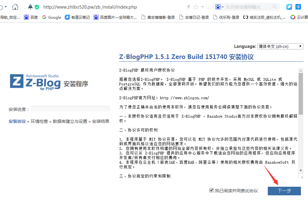This screenshot has height=203, width=308.
Task: Expand the bookmark star dropdown arrow
Action: (202, 7)
